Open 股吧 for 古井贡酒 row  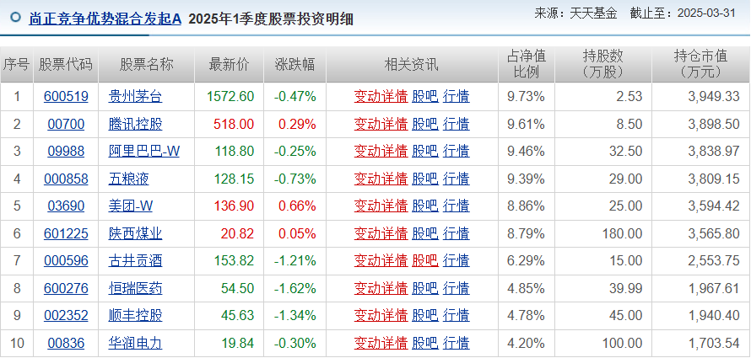tap(425, 260)
